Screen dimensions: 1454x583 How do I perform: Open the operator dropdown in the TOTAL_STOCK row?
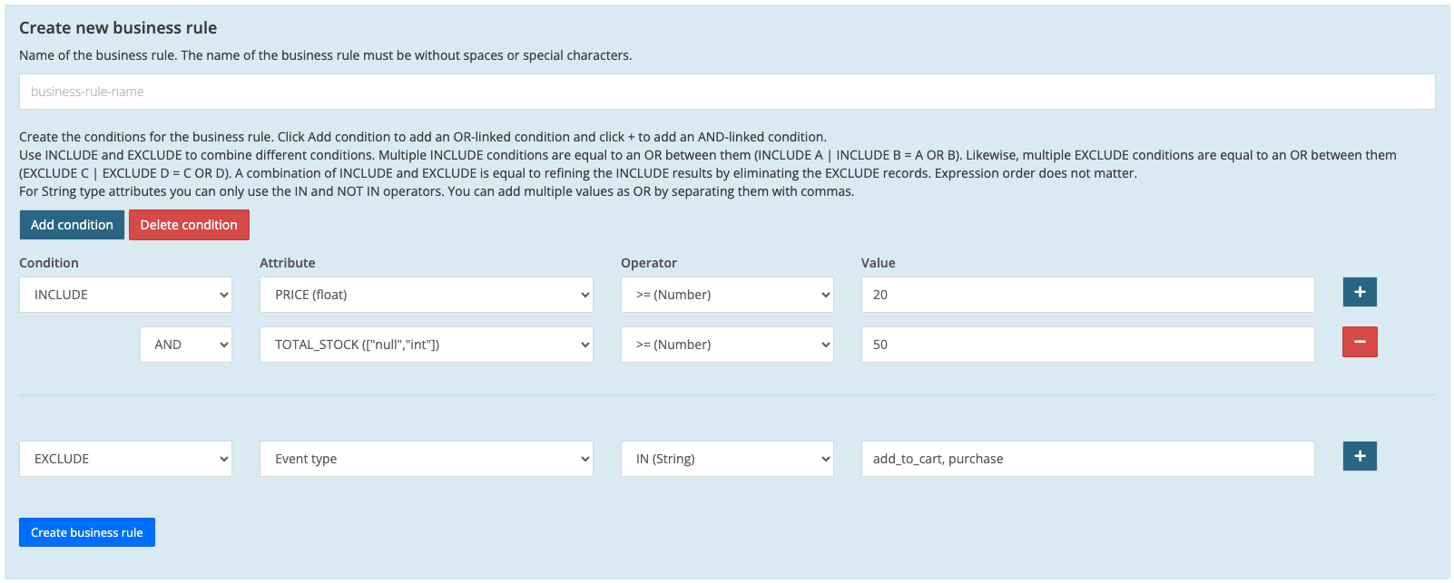pos(726,345)
